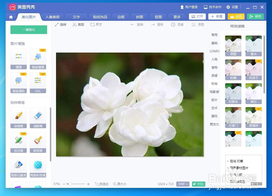Open the 历史 history panel
Screen dimensions: 272x196
tap(177, 24)
